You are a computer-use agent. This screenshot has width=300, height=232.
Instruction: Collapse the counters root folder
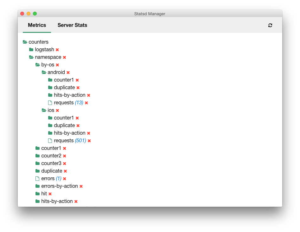point(25,42)
